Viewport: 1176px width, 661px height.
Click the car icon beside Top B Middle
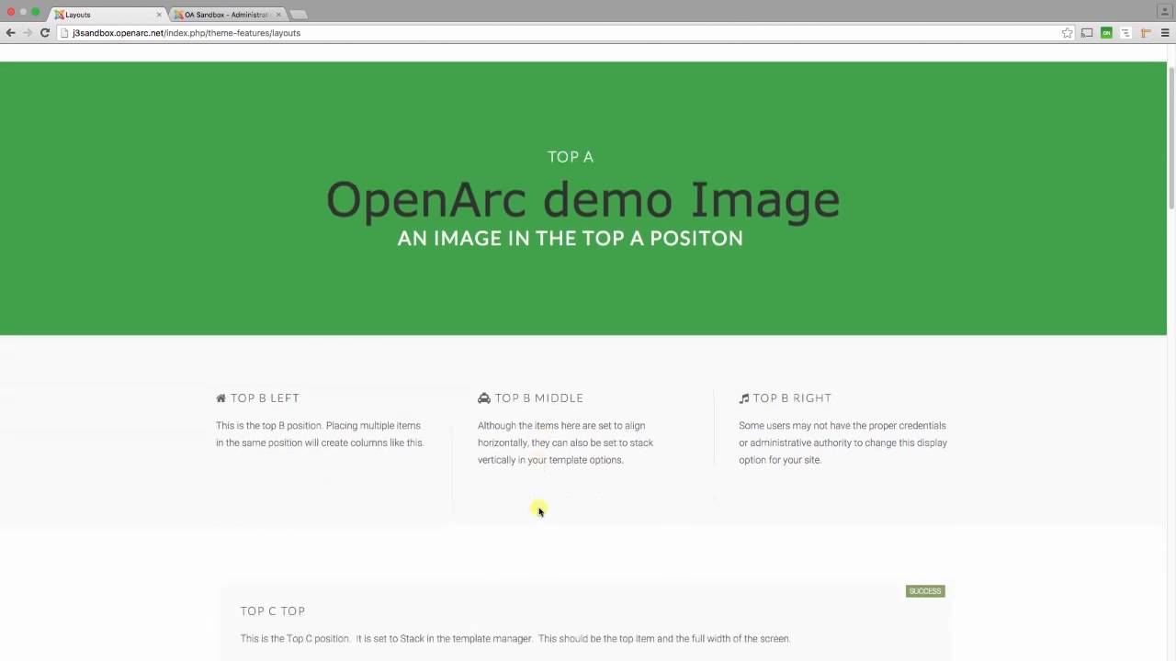[484, 398]
